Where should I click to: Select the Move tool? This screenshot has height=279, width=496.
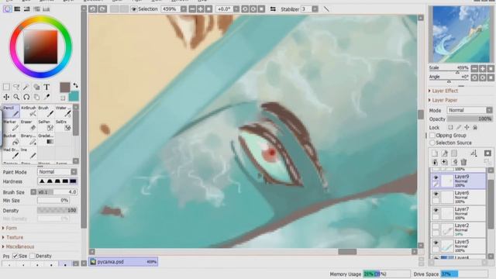point(6,97)
